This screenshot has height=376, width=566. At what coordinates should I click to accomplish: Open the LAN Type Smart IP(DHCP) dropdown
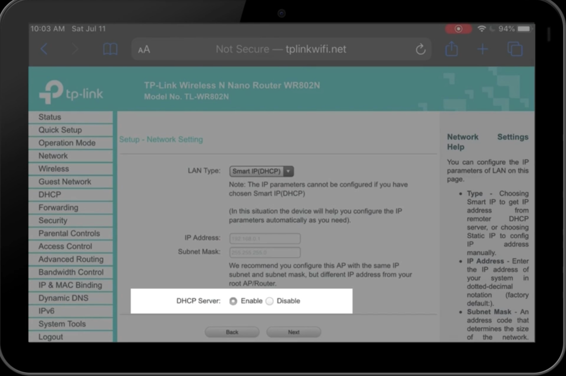pos(261,171)
